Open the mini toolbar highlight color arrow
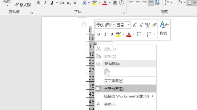 click(123, 34)
